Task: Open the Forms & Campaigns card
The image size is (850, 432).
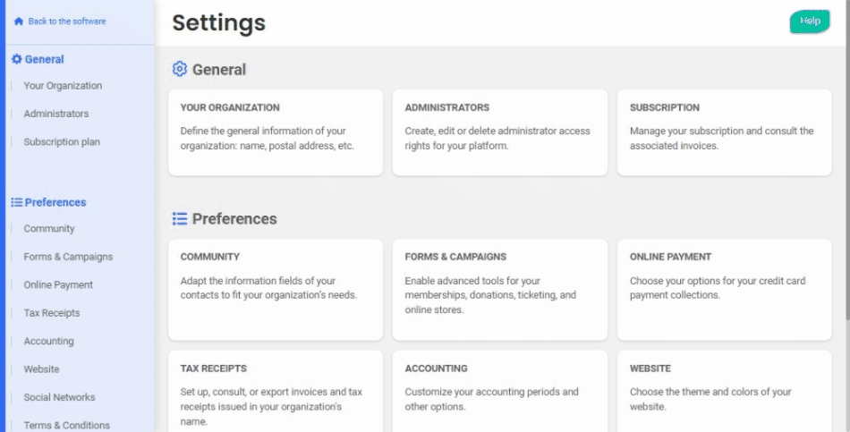Action: (x=500, y=290)
